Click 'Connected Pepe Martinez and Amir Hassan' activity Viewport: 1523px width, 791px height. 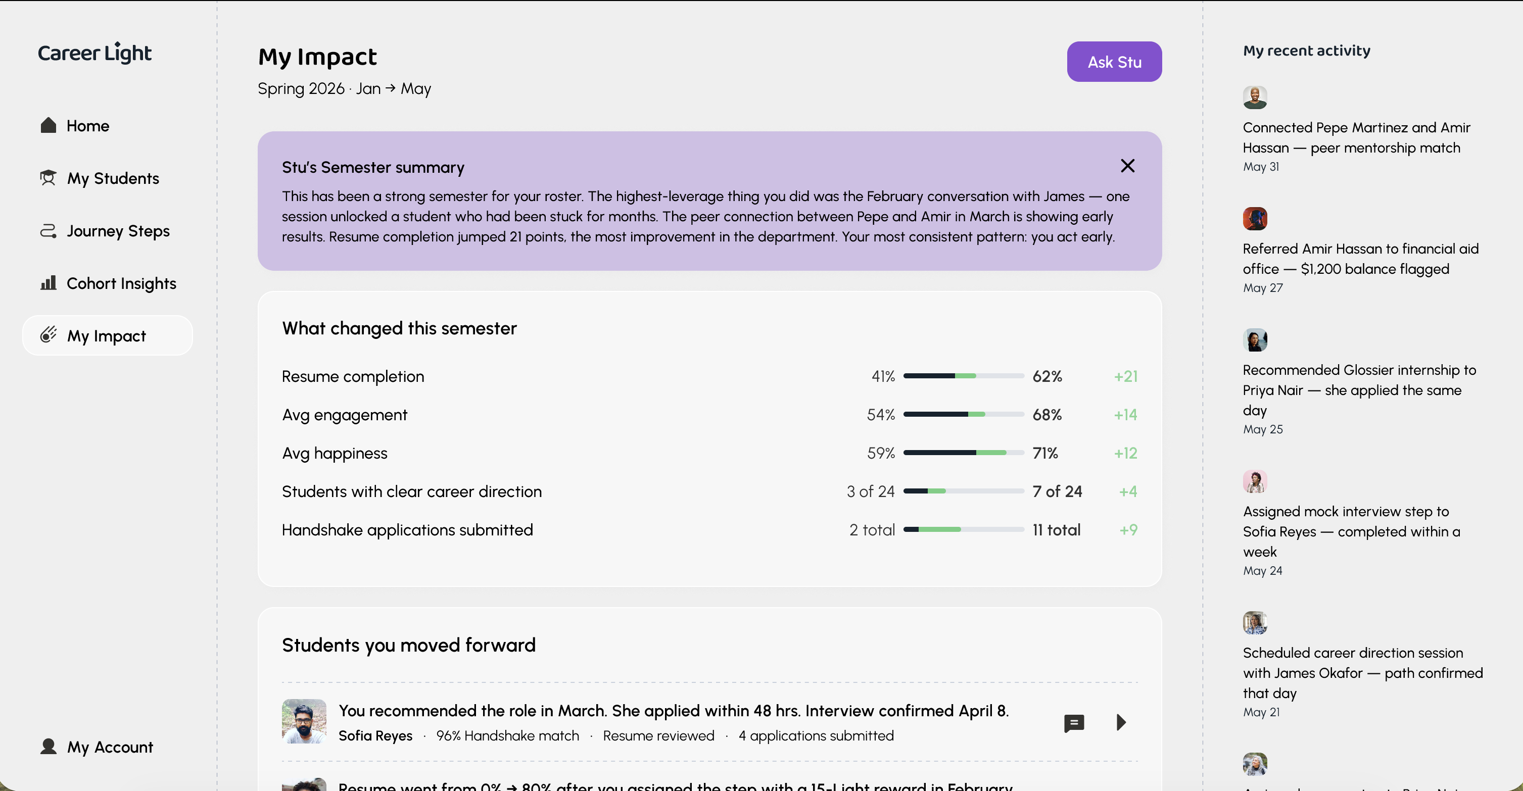(x=1356, y=138)
